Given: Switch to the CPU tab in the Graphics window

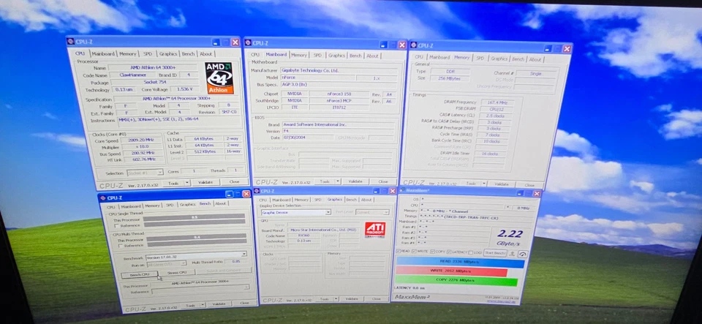Looking at the screenshot, I should point(263,200).
